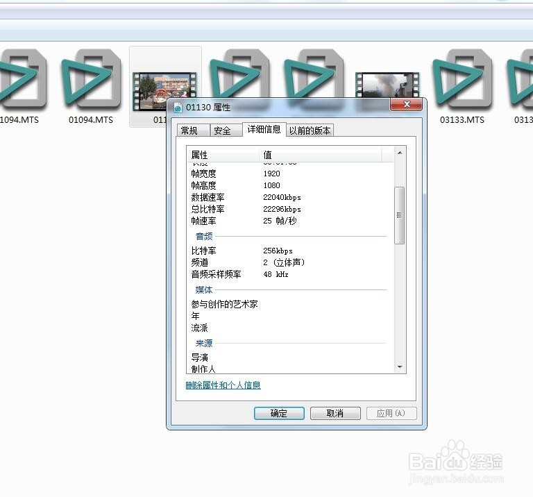Viewport: 533px width, 497px height.
Task: Click the 属性 column header
Action: tap(223, 155)
